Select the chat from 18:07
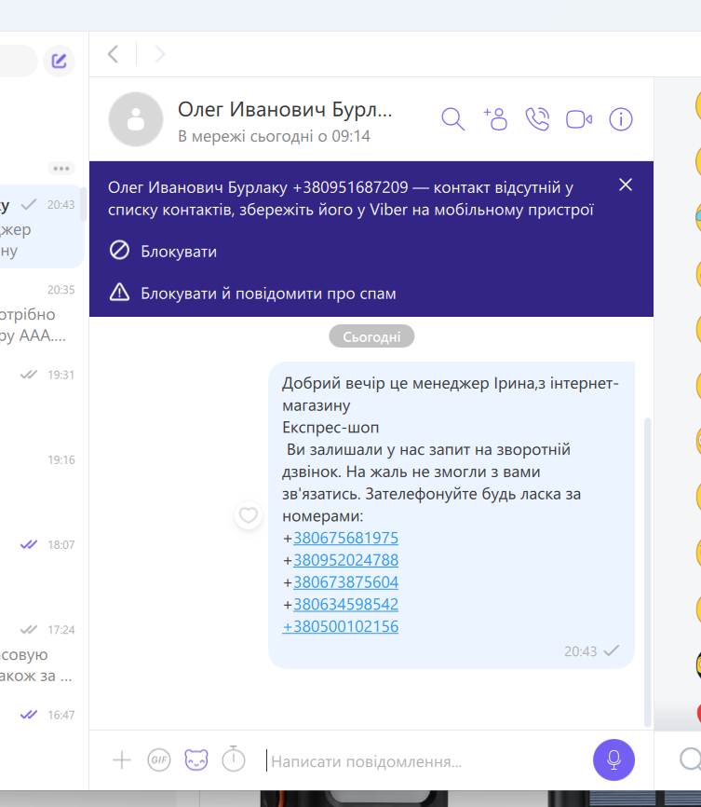The height and width of the screenshot is (807, 701). 42,568
